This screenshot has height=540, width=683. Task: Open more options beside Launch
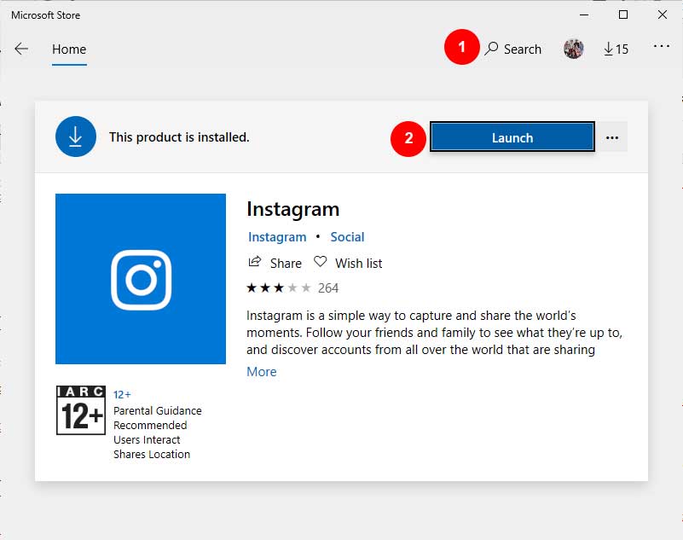point(612,137)
